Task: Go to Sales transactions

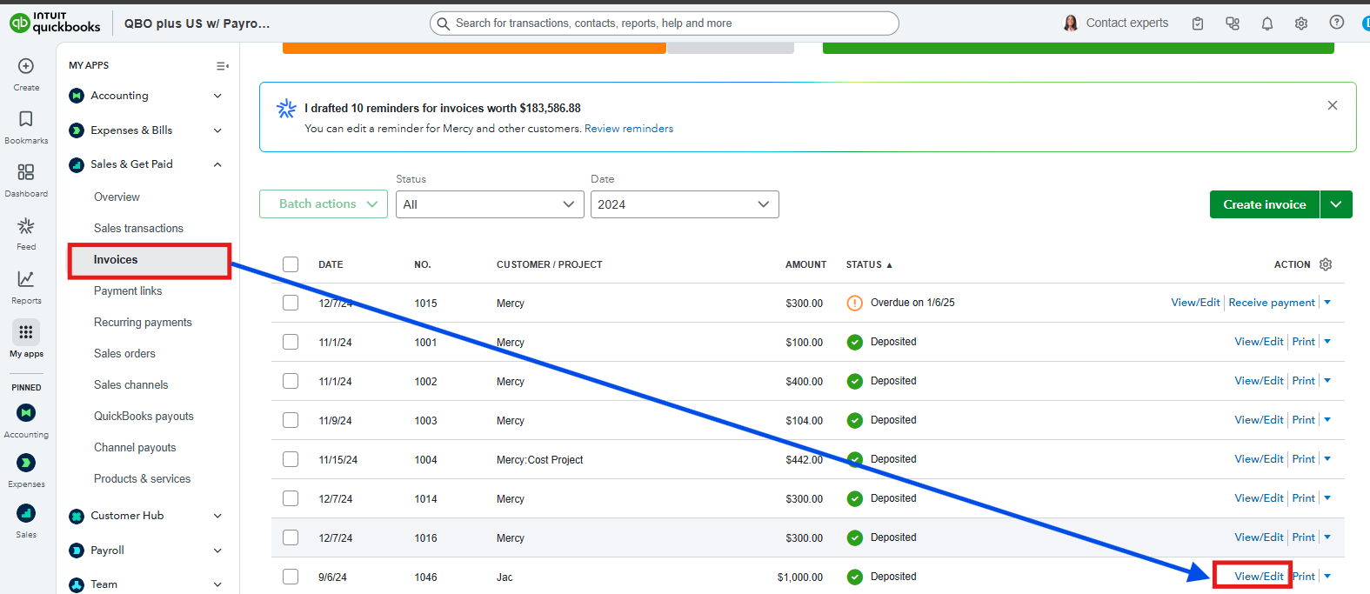Action: 138,229
